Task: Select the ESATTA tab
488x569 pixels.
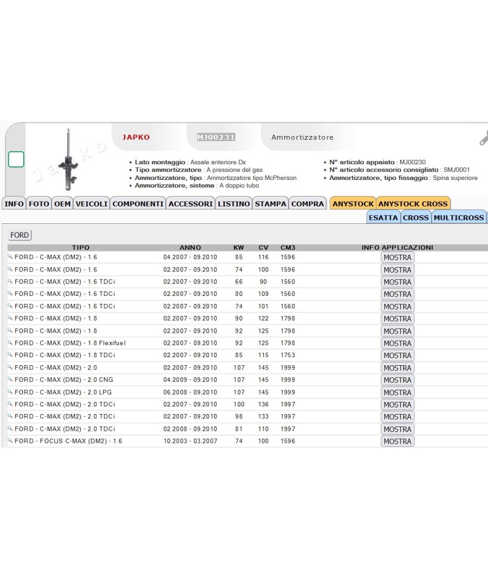Action: tap(383, 217)
